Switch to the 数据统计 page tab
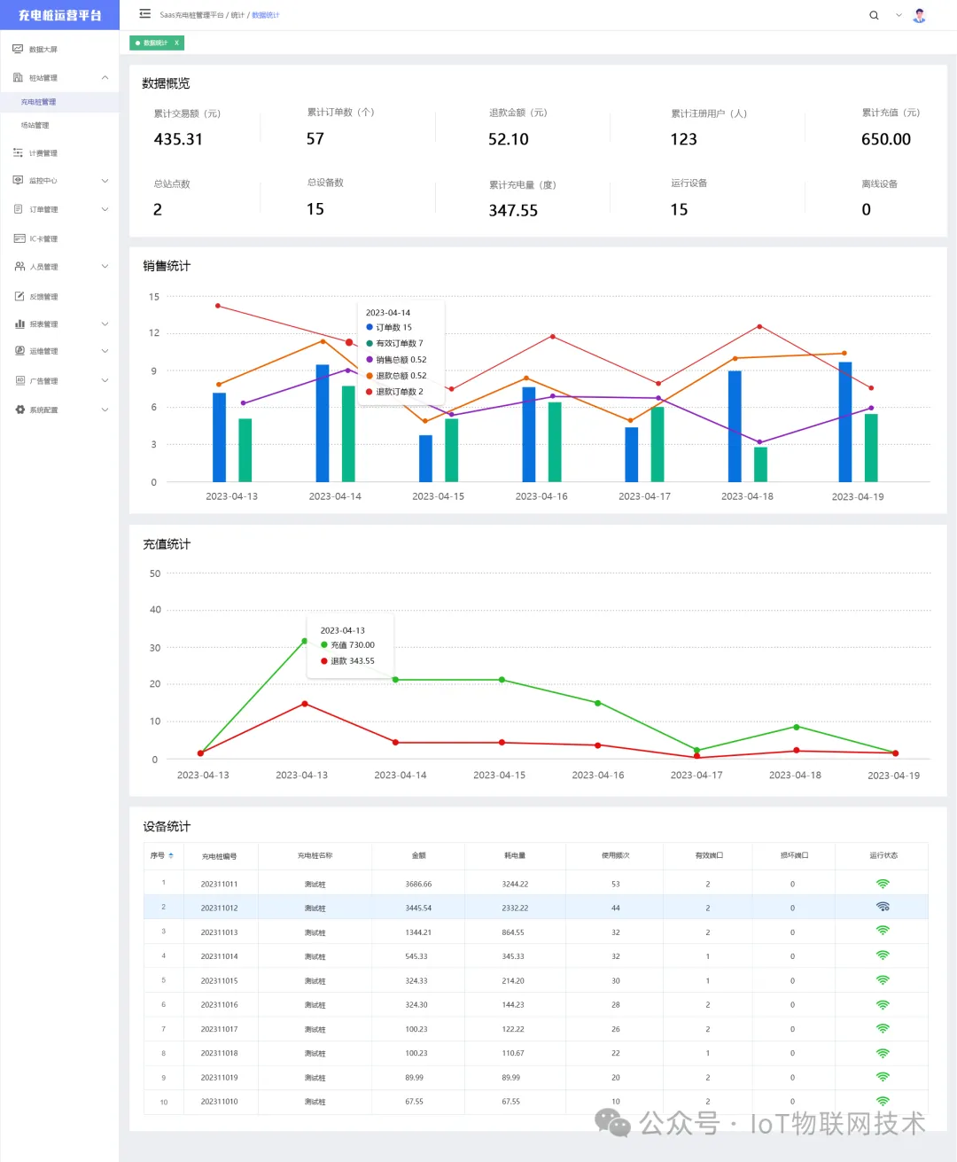Screen dimensions: 957x1162 (155, 43)
